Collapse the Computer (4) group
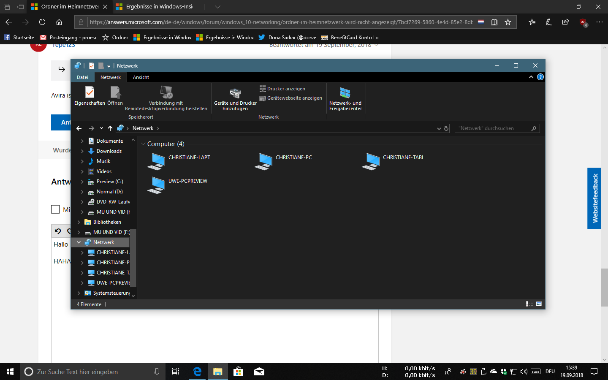 tap(143, 144)
